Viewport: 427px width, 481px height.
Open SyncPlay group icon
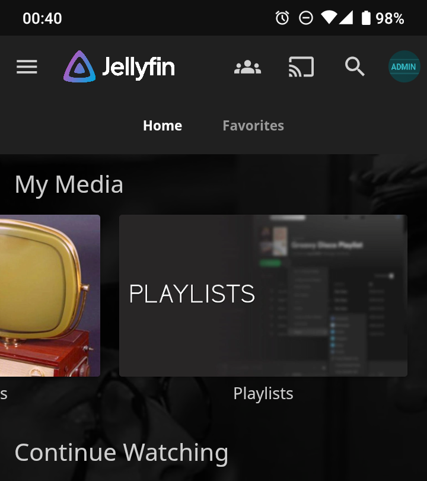point(247,67)
